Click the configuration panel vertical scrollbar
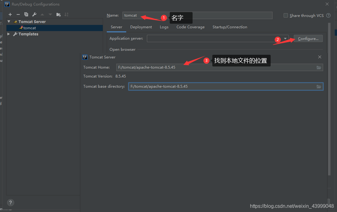 [329, 98]
